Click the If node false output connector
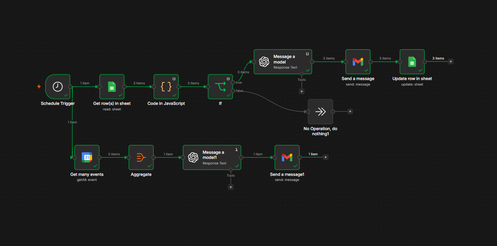 point(233,91)
